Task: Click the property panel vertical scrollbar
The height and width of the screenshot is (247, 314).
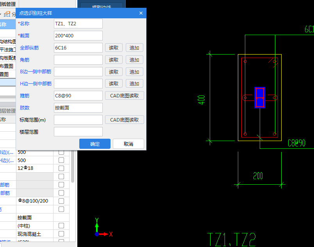Action: [x=73, y=166]
